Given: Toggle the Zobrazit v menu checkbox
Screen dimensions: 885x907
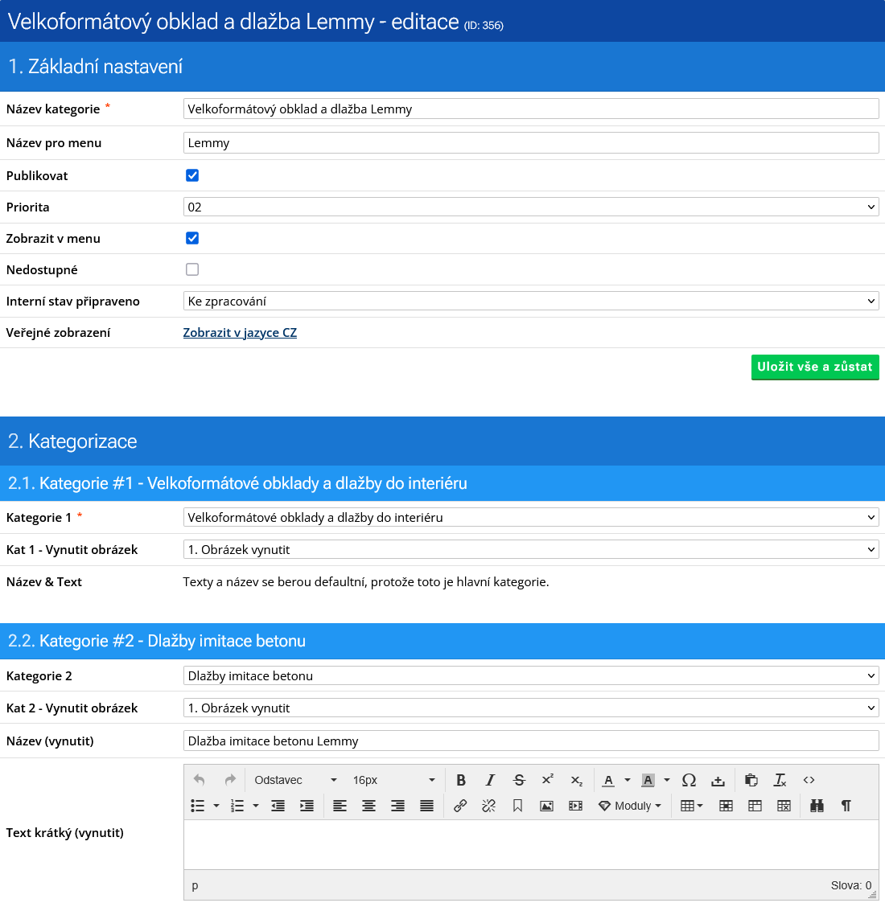Looking at the screenshot, I should (x=192, y=238).
